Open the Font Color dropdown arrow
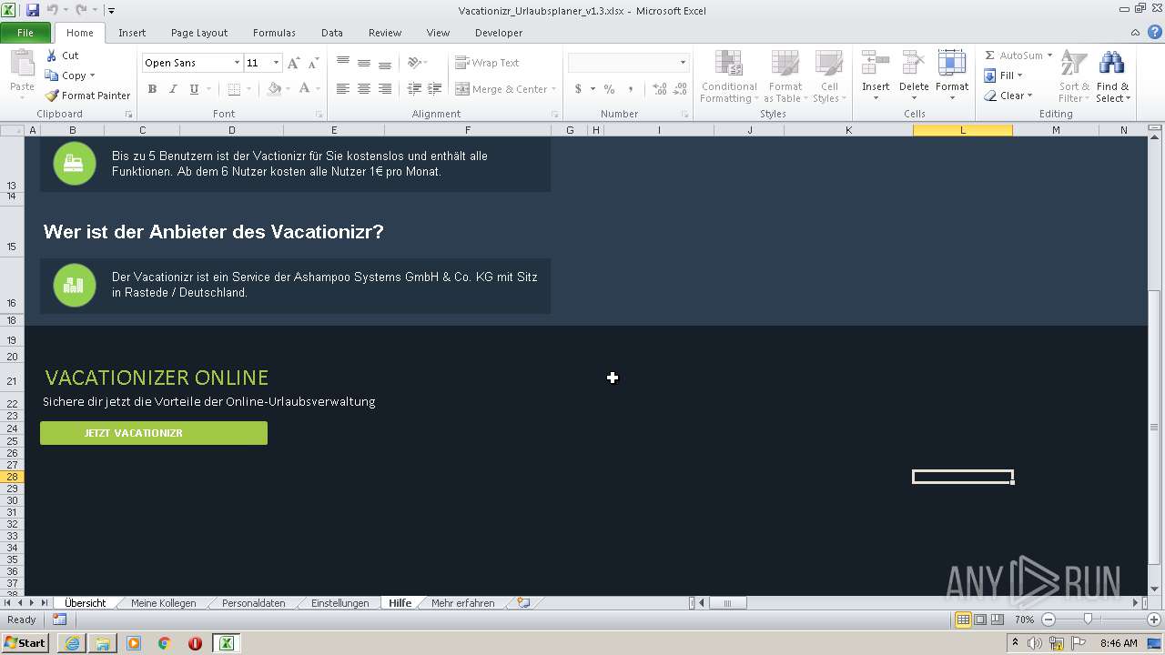Viewport: 1165px width, 655px height. coord(318,89)
